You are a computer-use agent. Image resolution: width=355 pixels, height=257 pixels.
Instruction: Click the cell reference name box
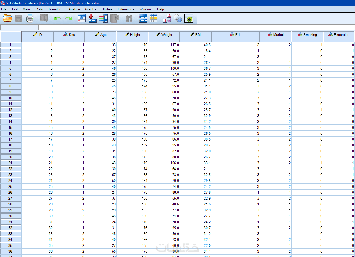pos(19,27)
